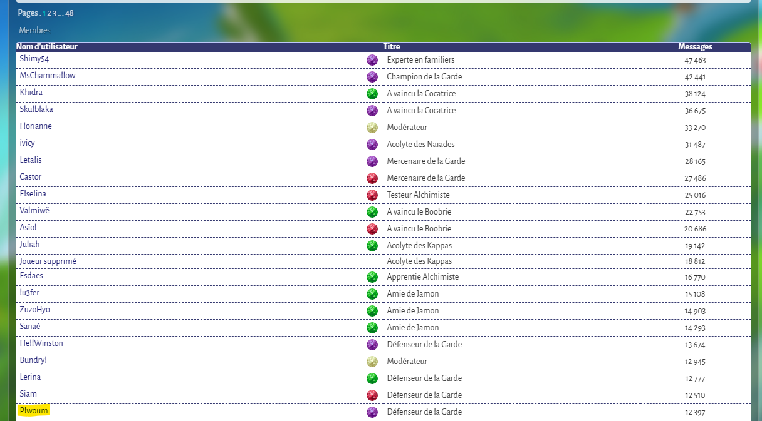Click the purple gem icon beside HellWinston
762x421 pixels.
tap(372, 345)
